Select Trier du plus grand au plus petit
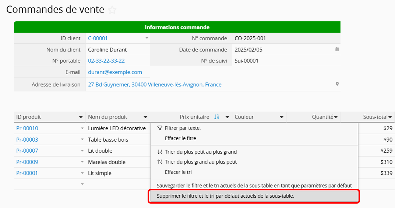This screenshot has width=395, height=208. pyautogui.click(x=201, y=162)
